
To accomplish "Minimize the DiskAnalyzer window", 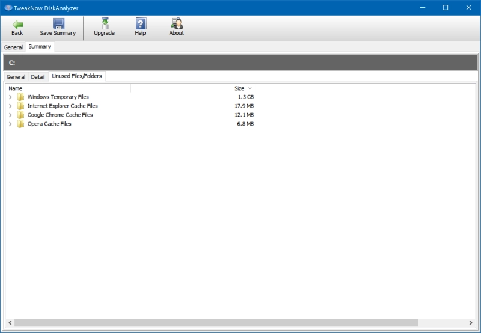I will coord(423,8).
